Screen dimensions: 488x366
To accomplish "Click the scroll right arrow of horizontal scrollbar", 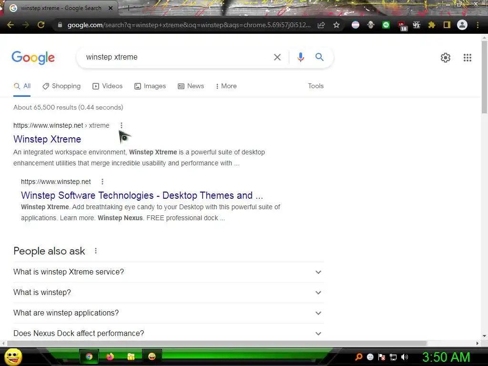I will (x=478, y=343).
